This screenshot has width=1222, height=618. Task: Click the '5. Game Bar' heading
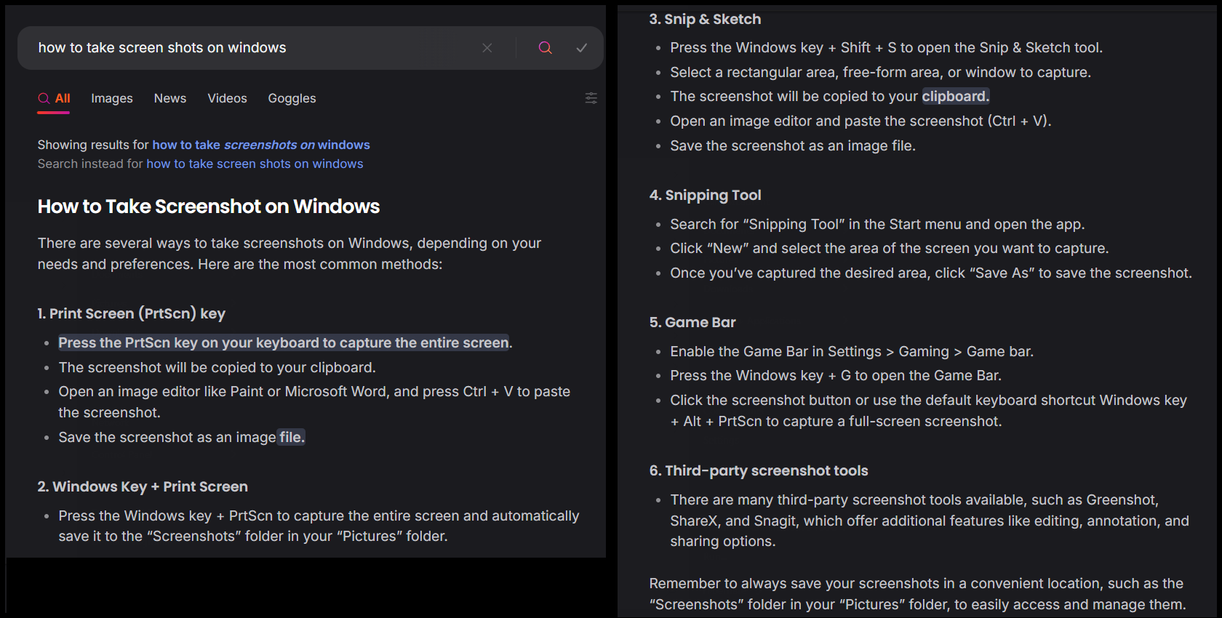tap(692, 322)
